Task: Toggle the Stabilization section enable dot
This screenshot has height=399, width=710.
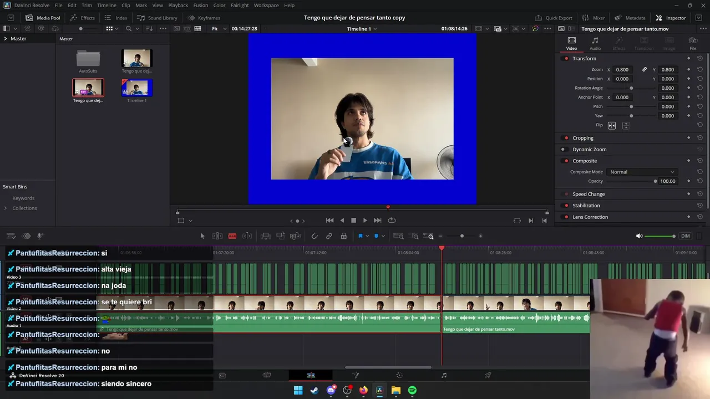Action: [566, 206]
